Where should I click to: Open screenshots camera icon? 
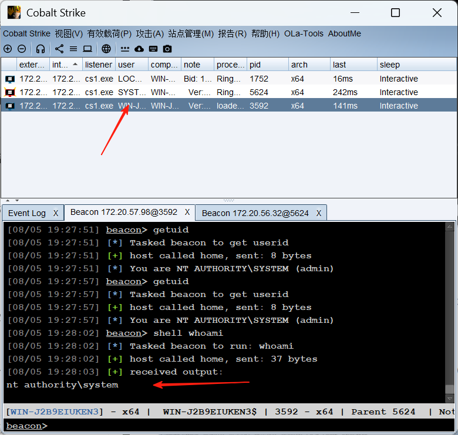[x=167, y=49]
